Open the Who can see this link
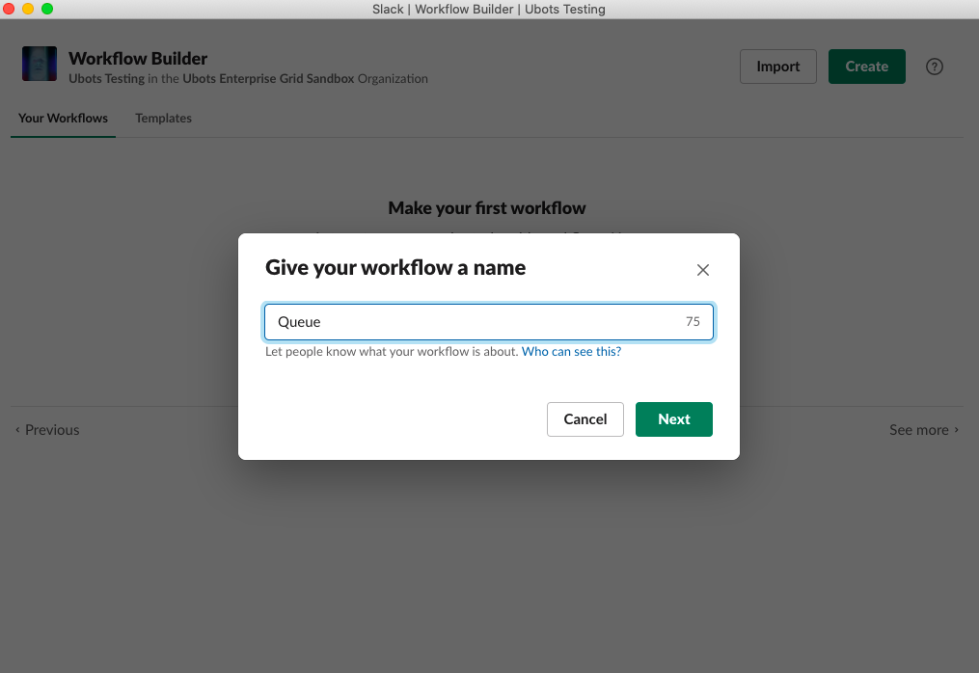979x673 pixels. click(571, 351)
